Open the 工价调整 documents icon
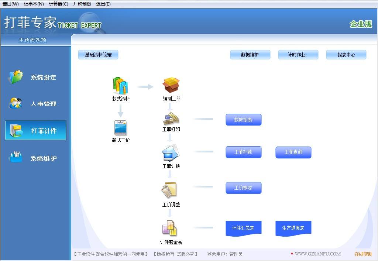Screen dimensions: 378x261 point(169,190)
